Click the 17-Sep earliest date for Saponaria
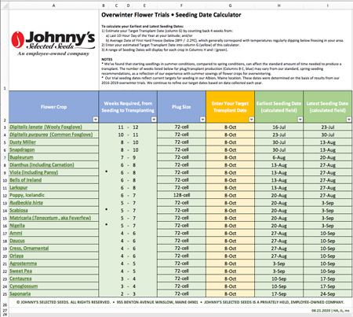The height and width of the screenshot is (317, 353). pyautogui.click(x=278, y=294)
